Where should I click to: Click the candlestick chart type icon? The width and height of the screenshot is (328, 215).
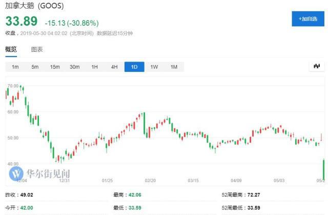(317, 66)
